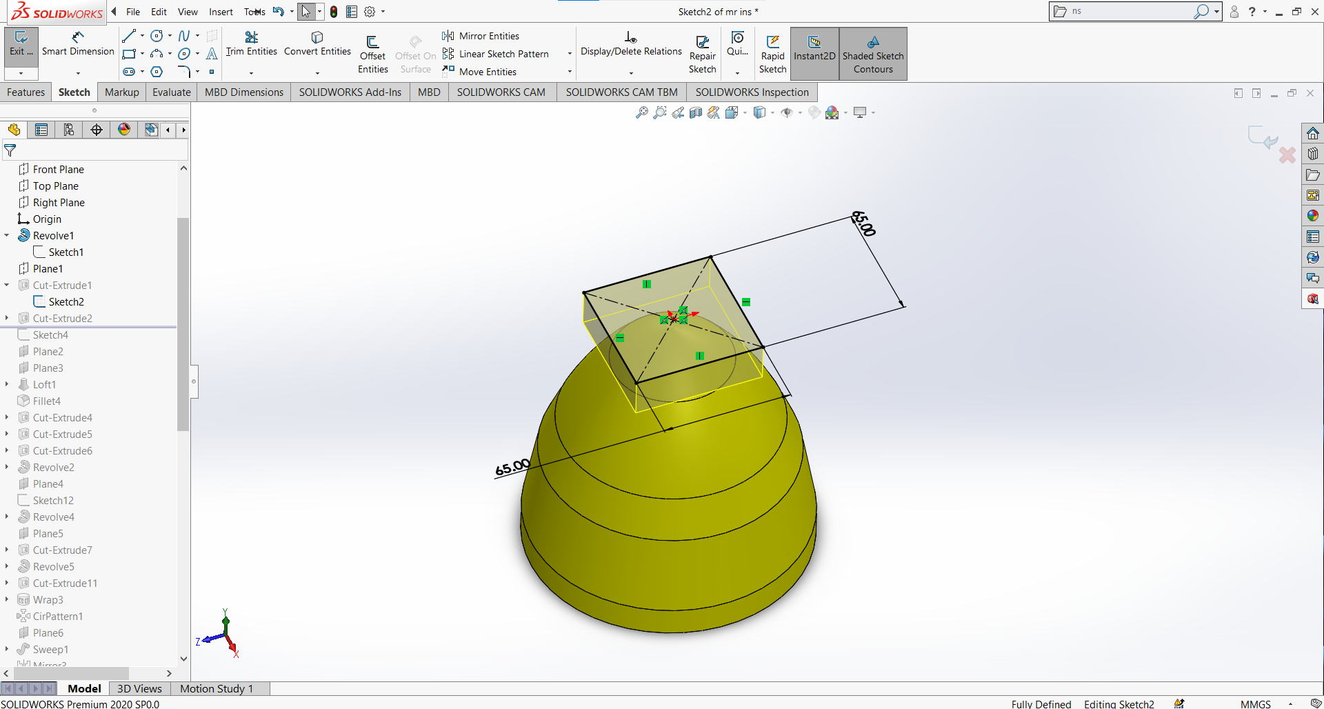Open Appearances, Scenes and Decals pane
Screen dimensions: 1324x709
1313,216
